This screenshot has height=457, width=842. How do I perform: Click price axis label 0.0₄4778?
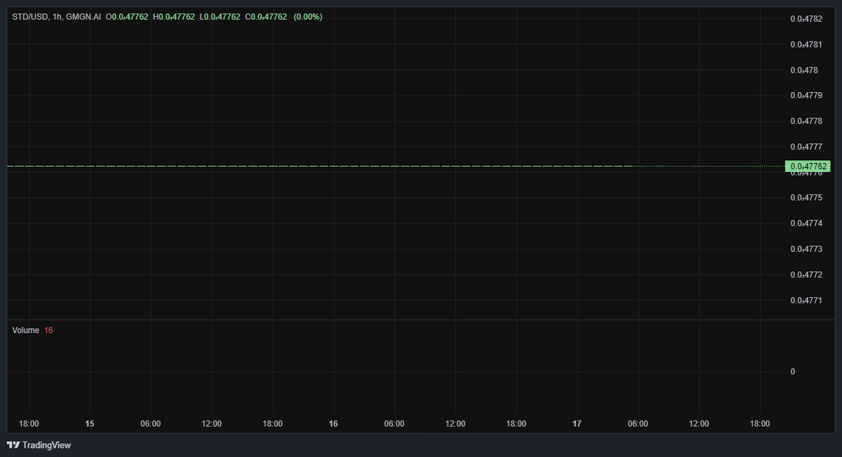(x=806, y=121)
